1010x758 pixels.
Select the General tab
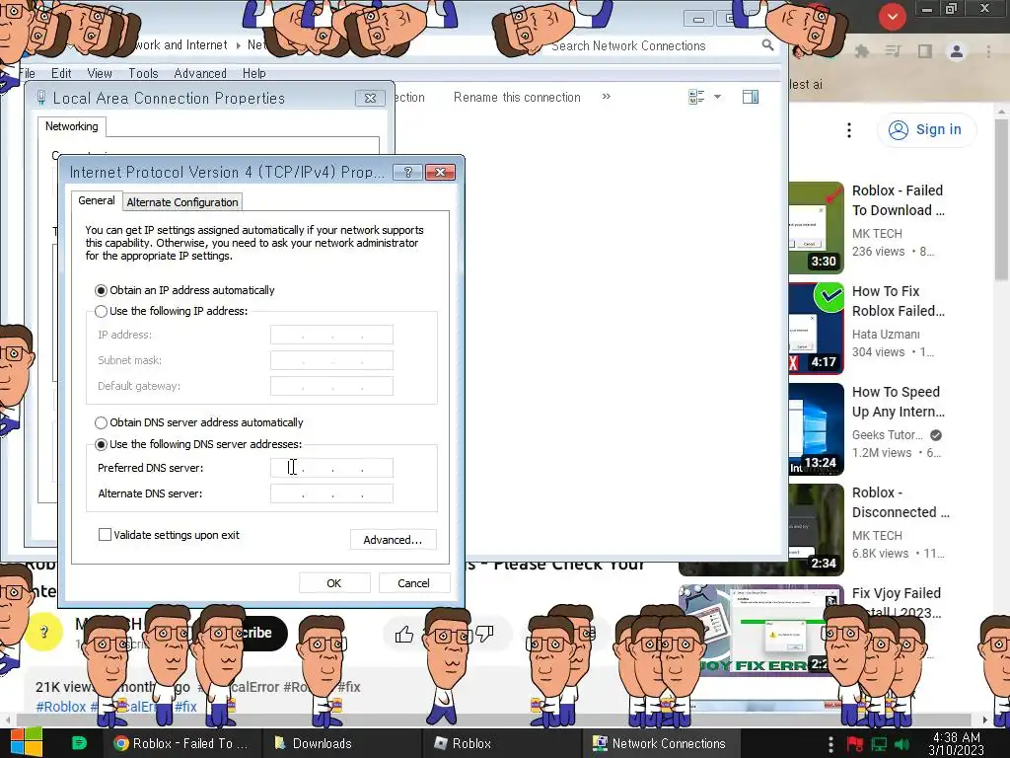coord(97,200)
